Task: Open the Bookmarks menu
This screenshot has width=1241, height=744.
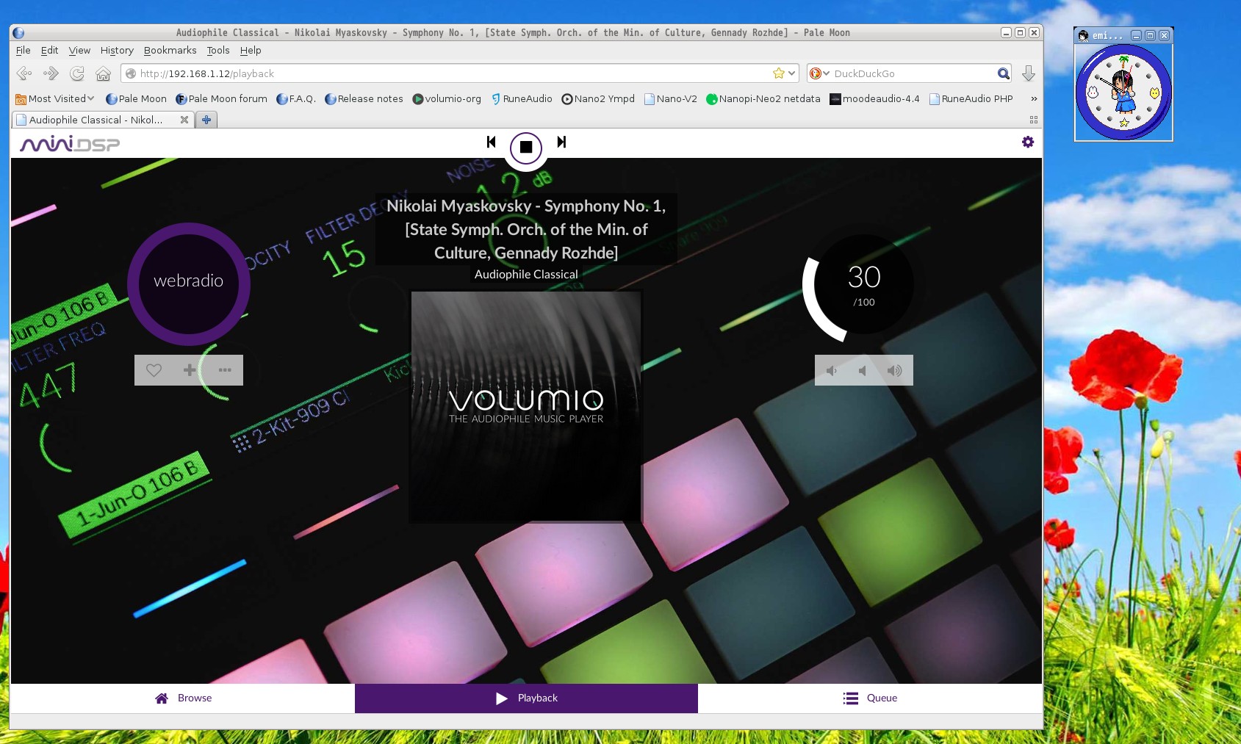Action: pyautogui.click(x=169, y=50)
